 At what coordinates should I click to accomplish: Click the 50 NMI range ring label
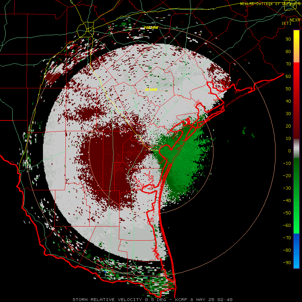151,90
